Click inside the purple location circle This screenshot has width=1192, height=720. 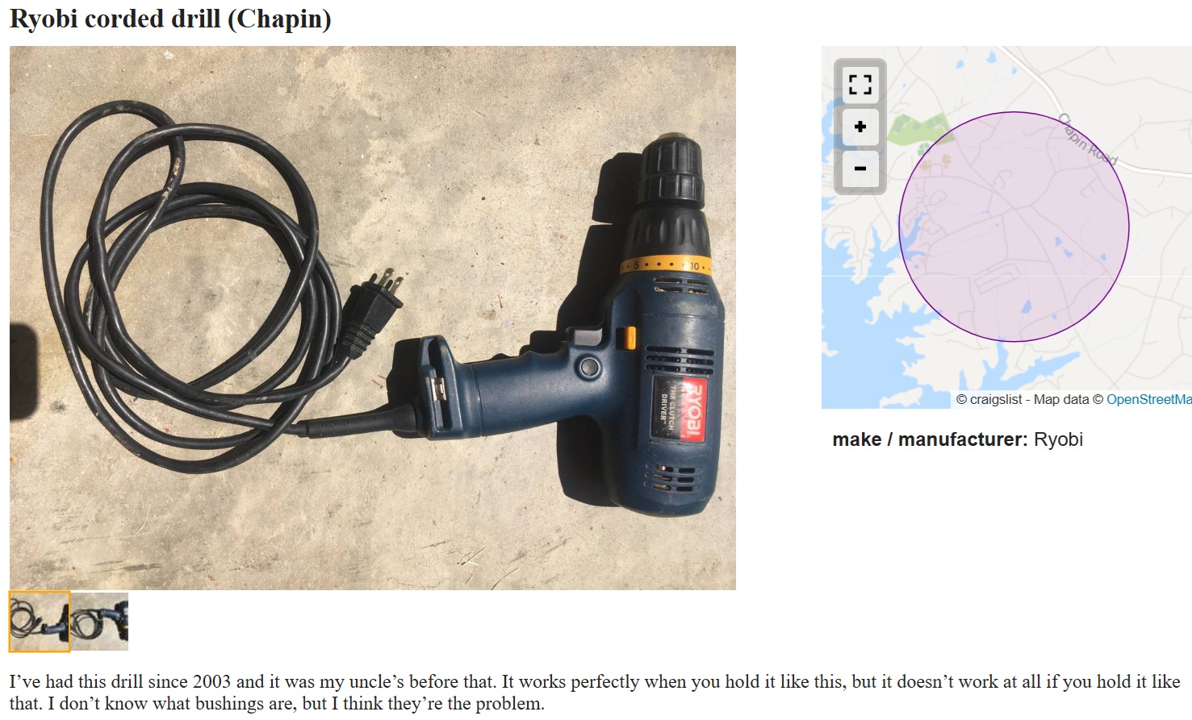[1014, 227]
